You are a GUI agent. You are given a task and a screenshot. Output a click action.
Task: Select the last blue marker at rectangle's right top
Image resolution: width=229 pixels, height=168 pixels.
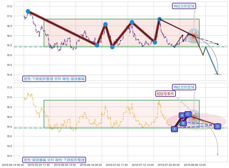[159, 19]
